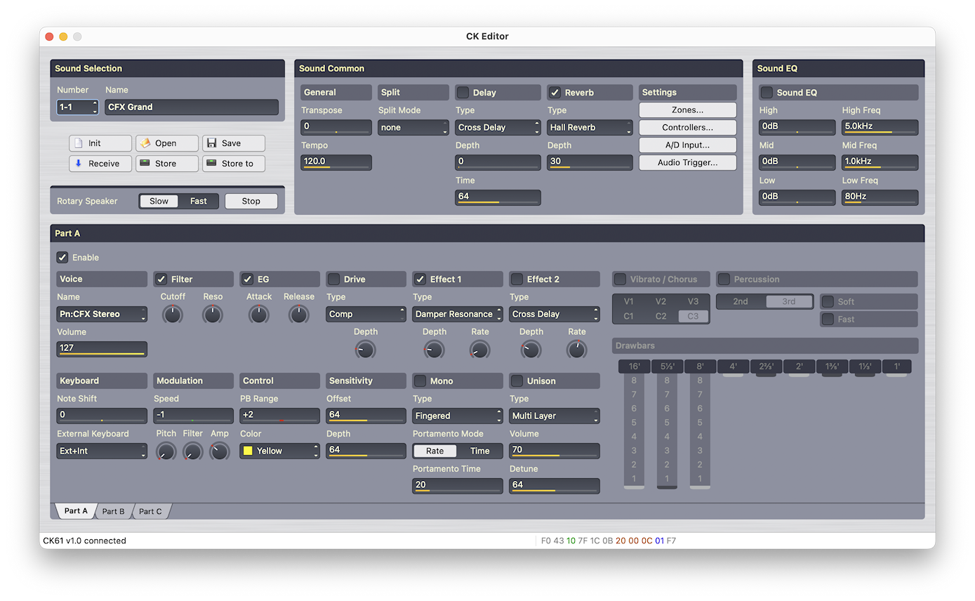Viewport: 975px width, 601px height.
Task: Click the Save floppy disk icon button
Action: (234, 143)
